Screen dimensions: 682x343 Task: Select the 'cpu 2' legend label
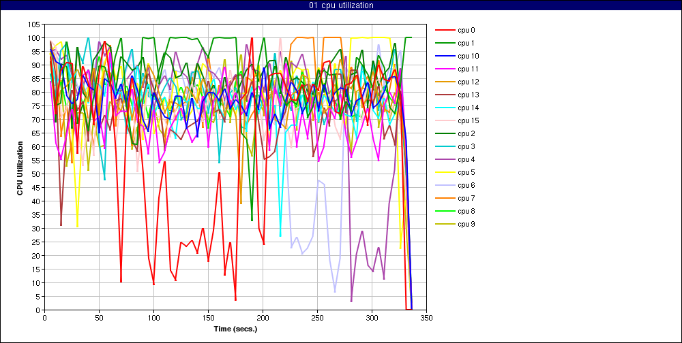point(466,133)
